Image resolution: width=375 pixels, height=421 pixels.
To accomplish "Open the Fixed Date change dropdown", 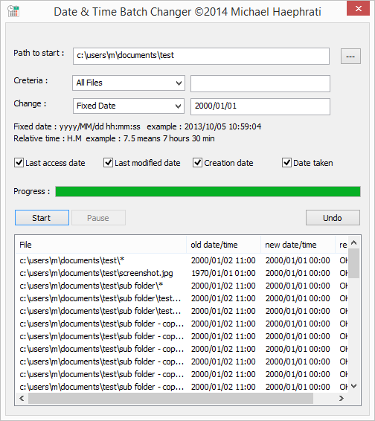I will click(129, 106).
